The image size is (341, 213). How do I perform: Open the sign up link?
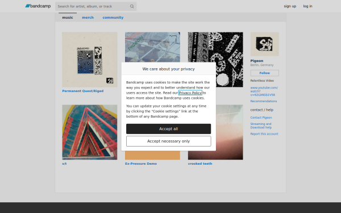tap(290, 6)
